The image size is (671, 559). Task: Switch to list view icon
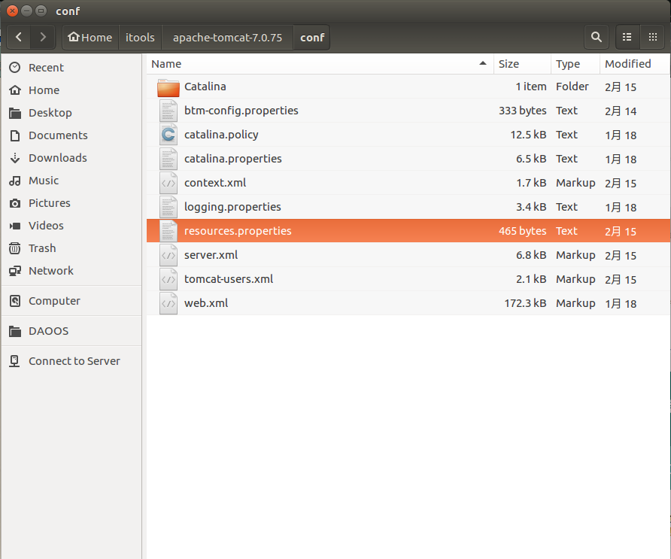point(627,37)
